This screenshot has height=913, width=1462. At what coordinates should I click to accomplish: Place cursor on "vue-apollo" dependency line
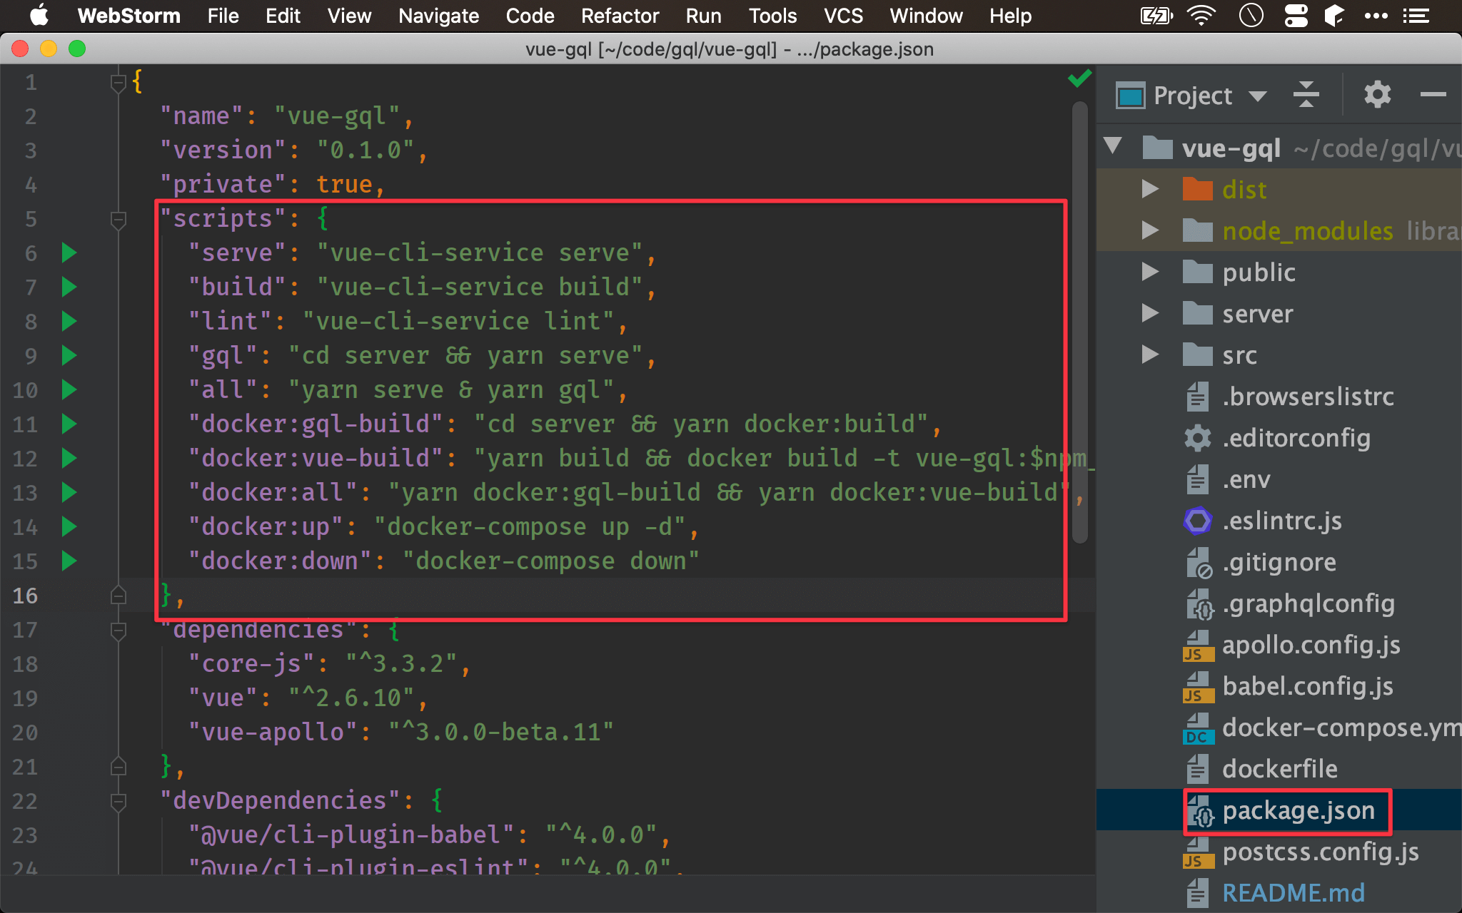click(400, 732)
